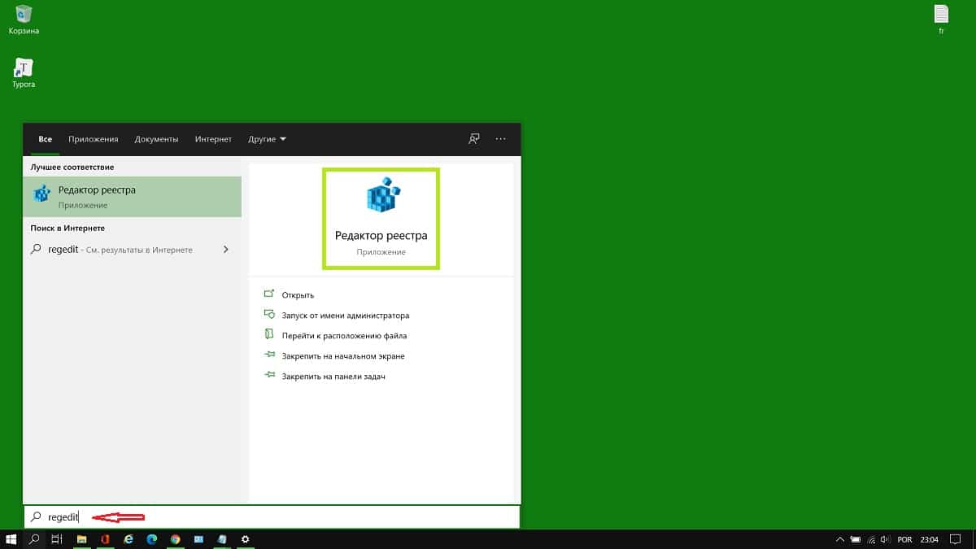Open Microsoft Edge from the taskbar
This screenshot has width=976, height=549.
click(x=151, y=539)
